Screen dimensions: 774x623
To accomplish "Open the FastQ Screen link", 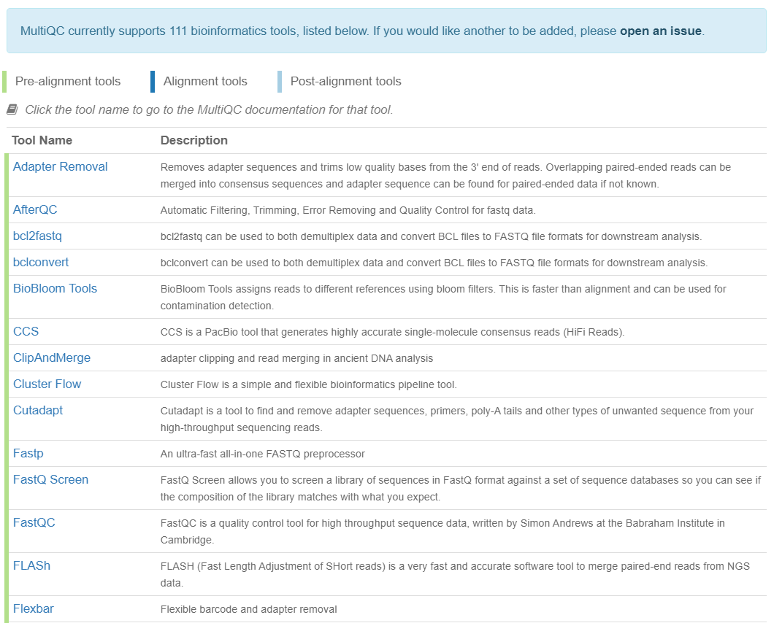I will tap(51, 479).
